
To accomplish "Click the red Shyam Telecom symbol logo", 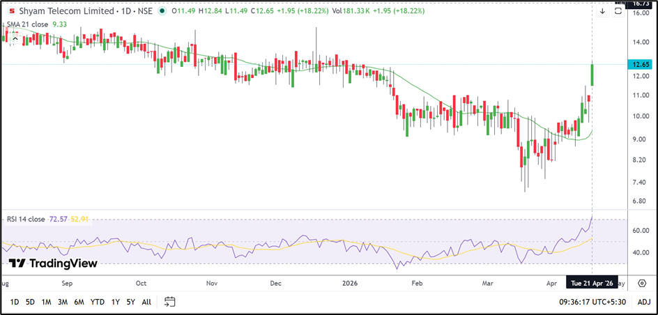I will [x=12, y=11].
